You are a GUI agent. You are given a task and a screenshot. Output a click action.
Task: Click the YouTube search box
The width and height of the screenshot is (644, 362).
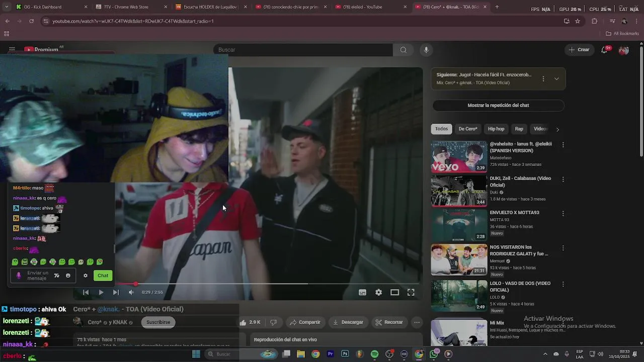[x=303, y=50]
